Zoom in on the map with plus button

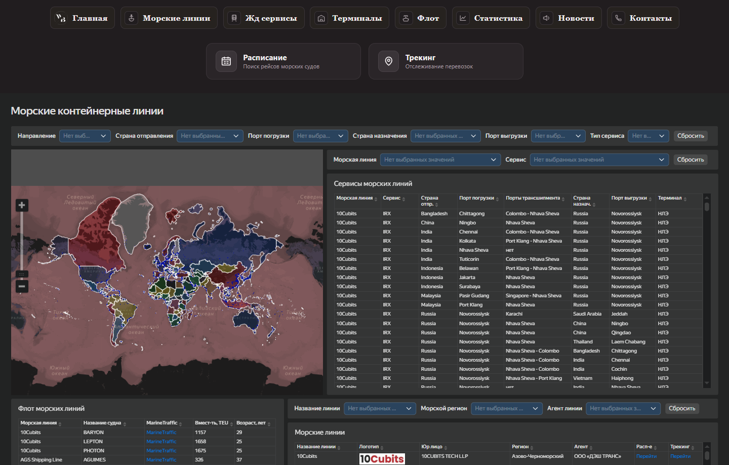22,205
